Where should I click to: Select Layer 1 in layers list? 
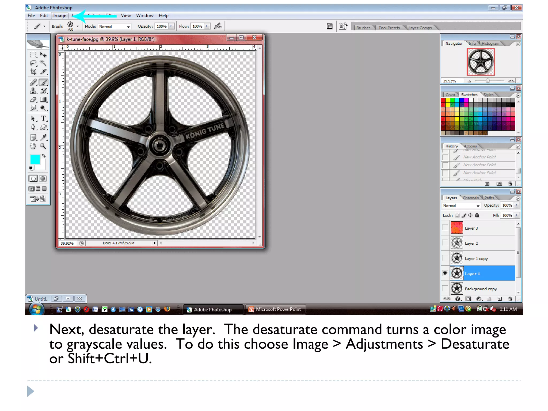click(482, 273)
